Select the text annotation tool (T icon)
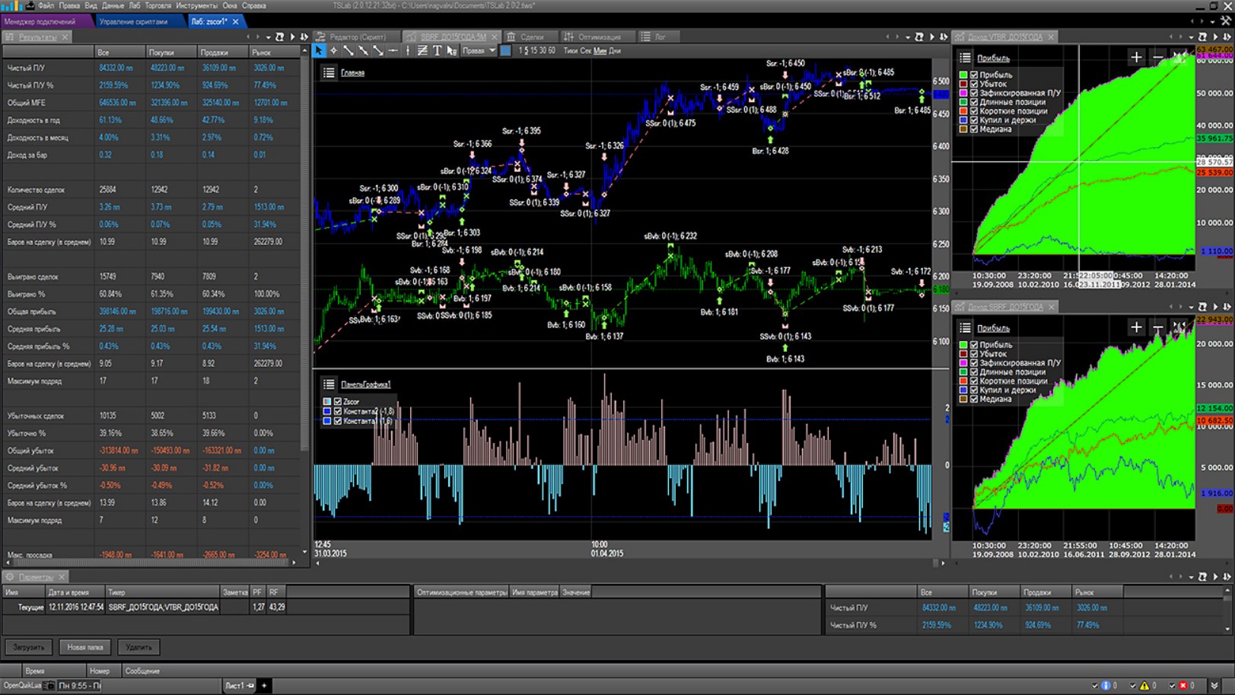This screenshot has width=1235, height=695. [438, 51]
